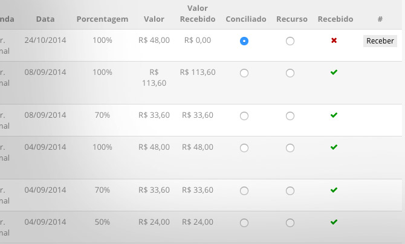Select Recurso for the 04/09/2014 100% row
This screenshot has width=405, height=244.
[x=290, y=148]
